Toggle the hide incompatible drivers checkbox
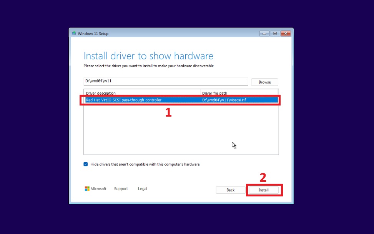 86,164
